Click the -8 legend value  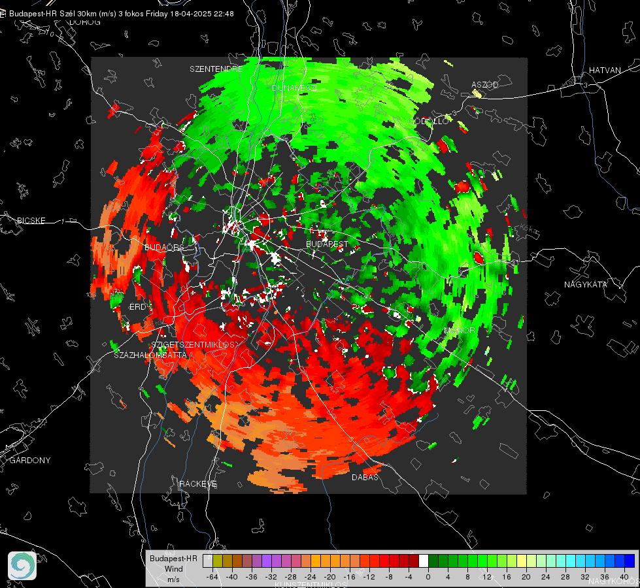[x=388, y=577]
